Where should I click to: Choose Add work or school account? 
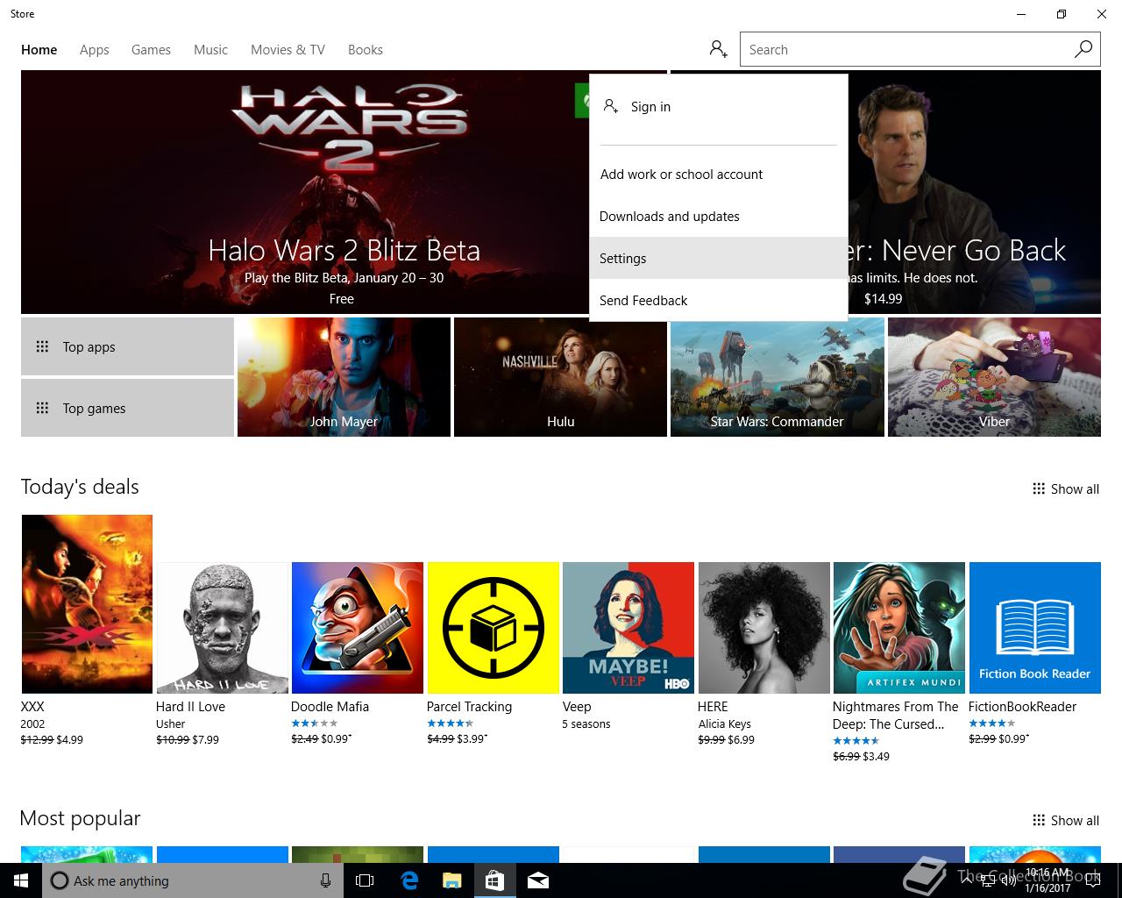pos(719,174)
